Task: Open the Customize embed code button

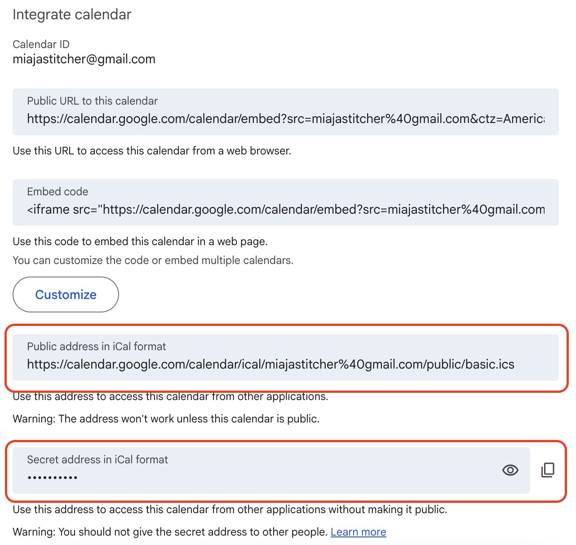Action: (66, 294)
